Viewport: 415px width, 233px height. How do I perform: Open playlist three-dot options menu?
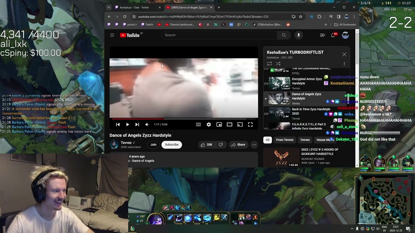344,64
